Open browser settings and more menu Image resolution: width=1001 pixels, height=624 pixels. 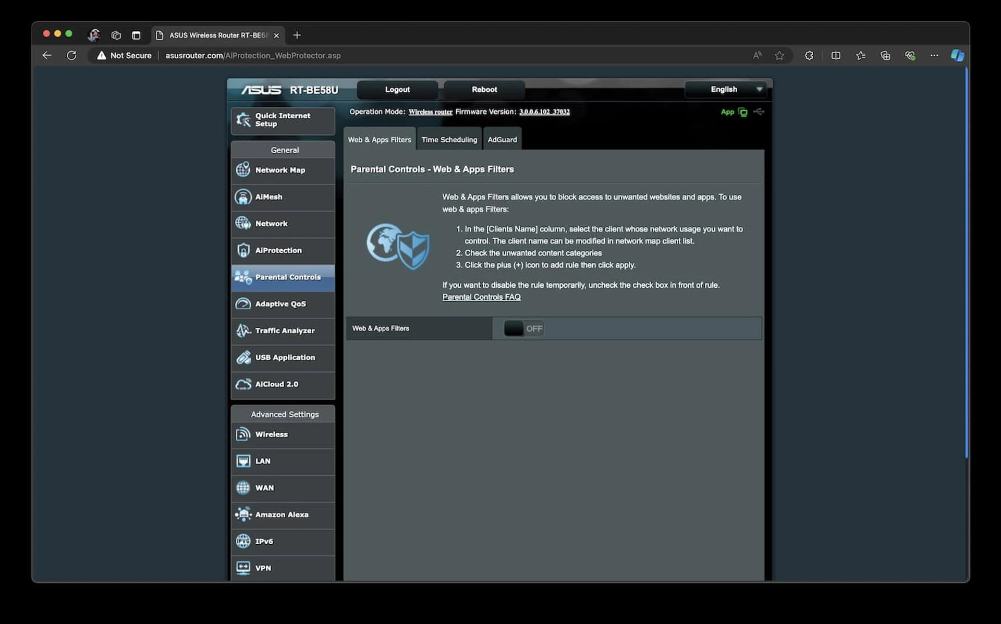coord(934,55)
